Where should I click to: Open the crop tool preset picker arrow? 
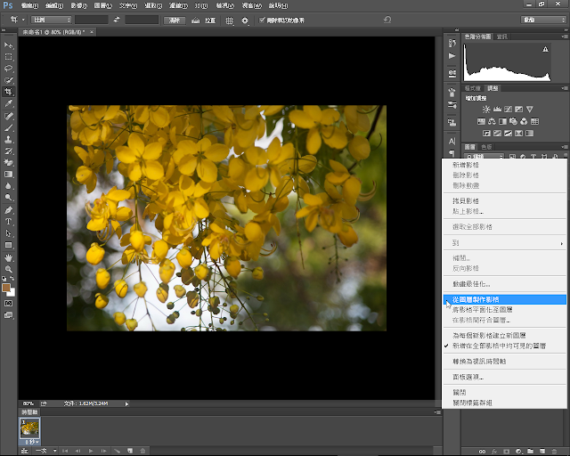click(24, 20)
